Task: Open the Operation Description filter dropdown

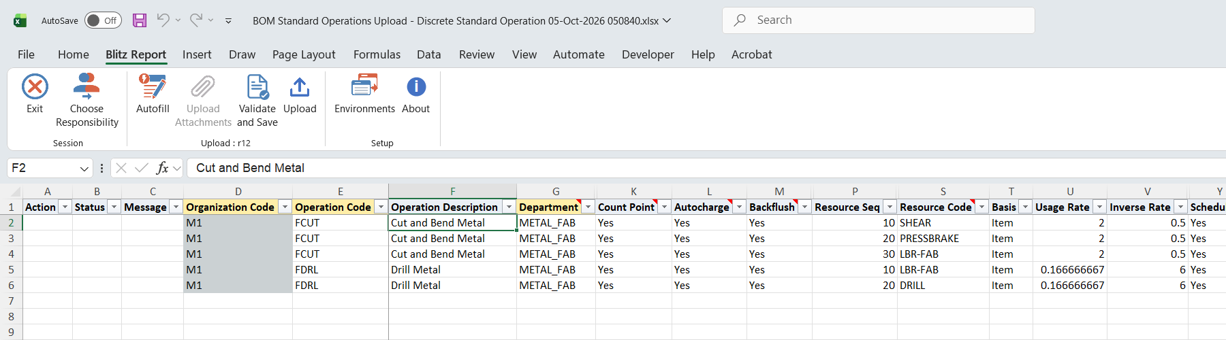Action: point(509,207)
